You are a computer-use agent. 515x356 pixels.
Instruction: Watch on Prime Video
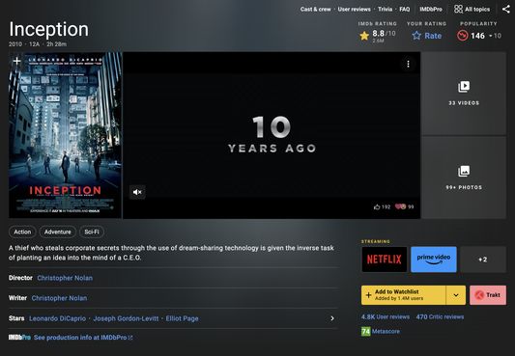click(434, 260)
